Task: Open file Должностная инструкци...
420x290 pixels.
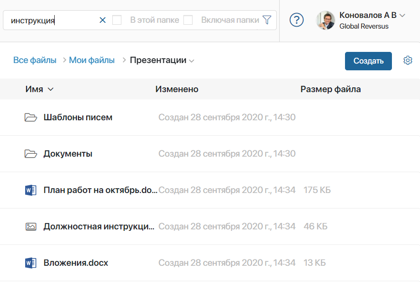Action: click(x=99, y=226)
